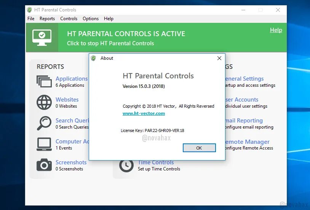
Task: Click the '6 Applications' count text
Action: [70, 85]
